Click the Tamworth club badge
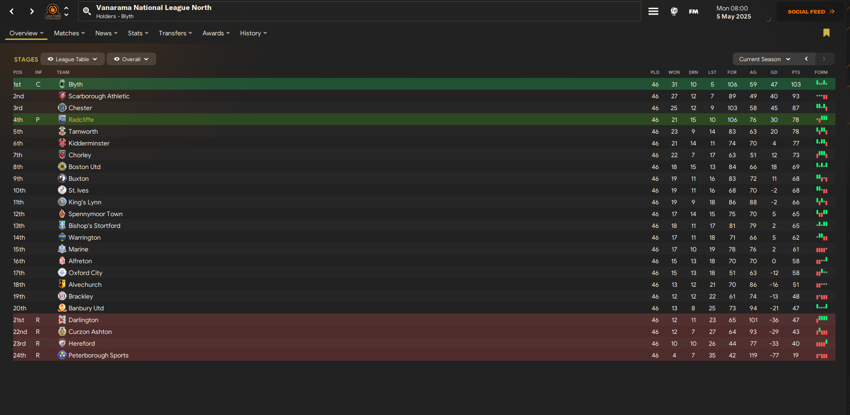 coord(62,131)
